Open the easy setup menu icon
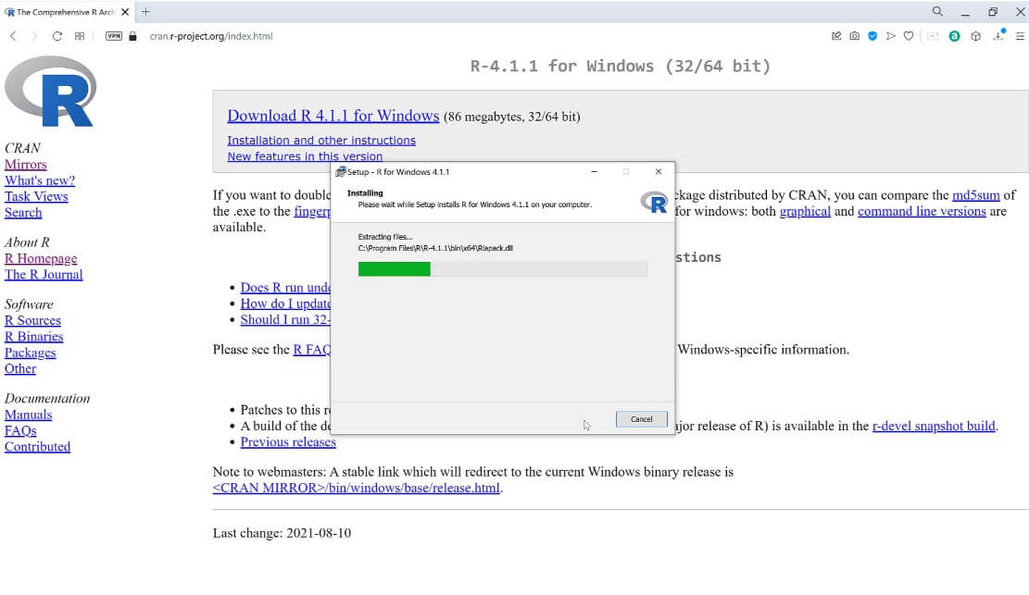 click(1020, 36)
